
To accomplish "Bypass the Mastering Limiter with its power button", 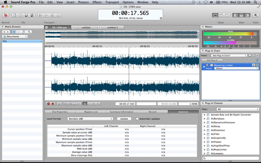I will click(257, 65).
